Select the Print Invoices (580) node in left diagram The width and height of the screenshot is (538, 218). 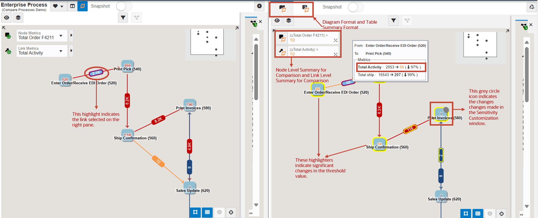point(190,105)
